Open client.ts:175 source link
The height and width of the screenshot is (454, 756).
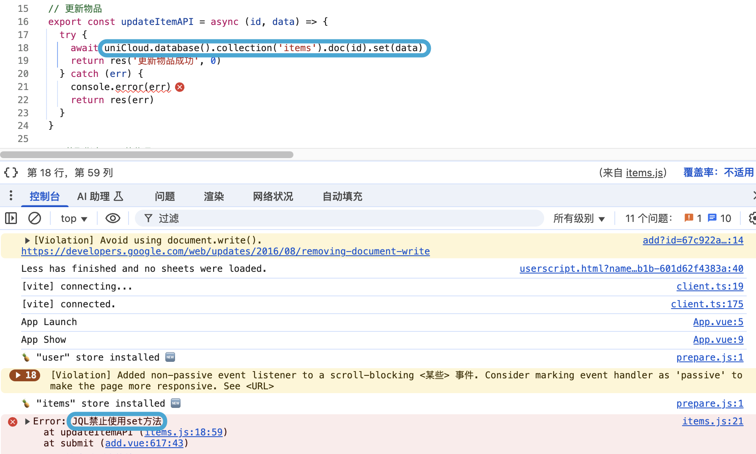tap(707, 304)
